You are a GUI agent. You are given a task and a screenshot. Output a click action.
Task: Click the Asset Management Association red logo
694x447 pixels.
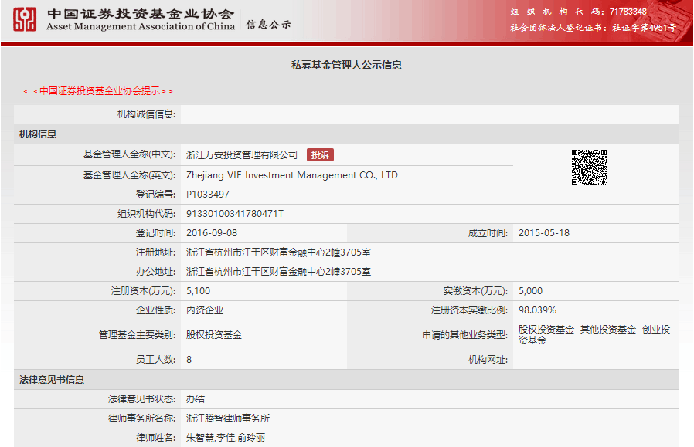click(x=25, y=19)
